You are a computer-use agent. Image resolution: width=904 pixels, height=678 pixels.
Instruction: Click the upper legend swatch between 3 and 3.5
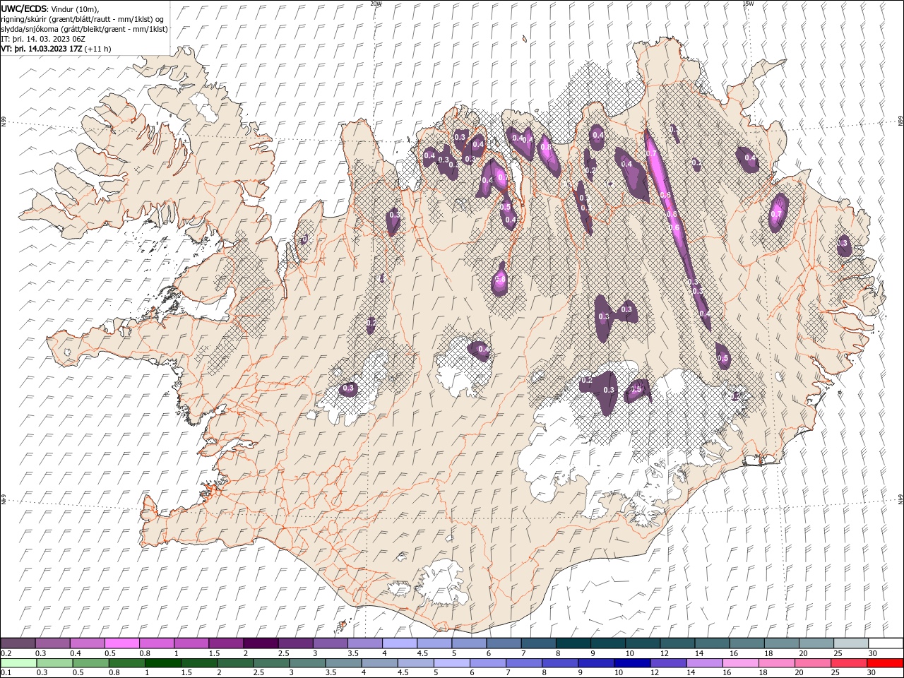coord(330,643)
